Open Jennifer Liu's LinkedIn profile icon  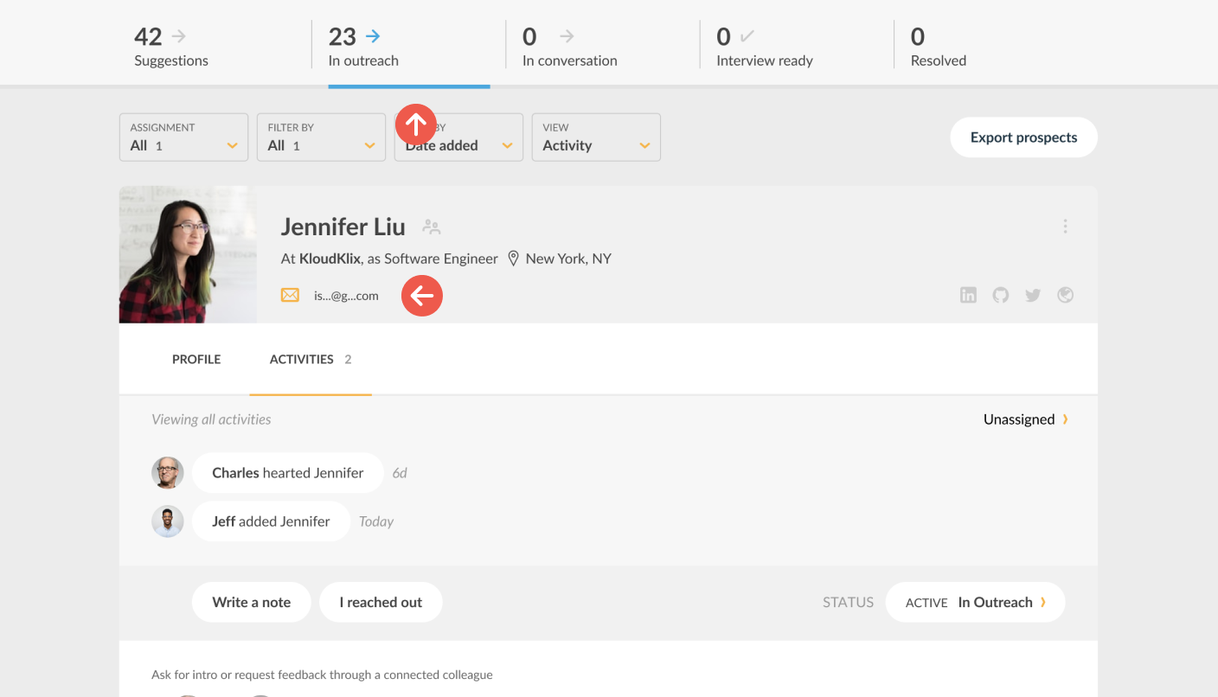point(968,295)
